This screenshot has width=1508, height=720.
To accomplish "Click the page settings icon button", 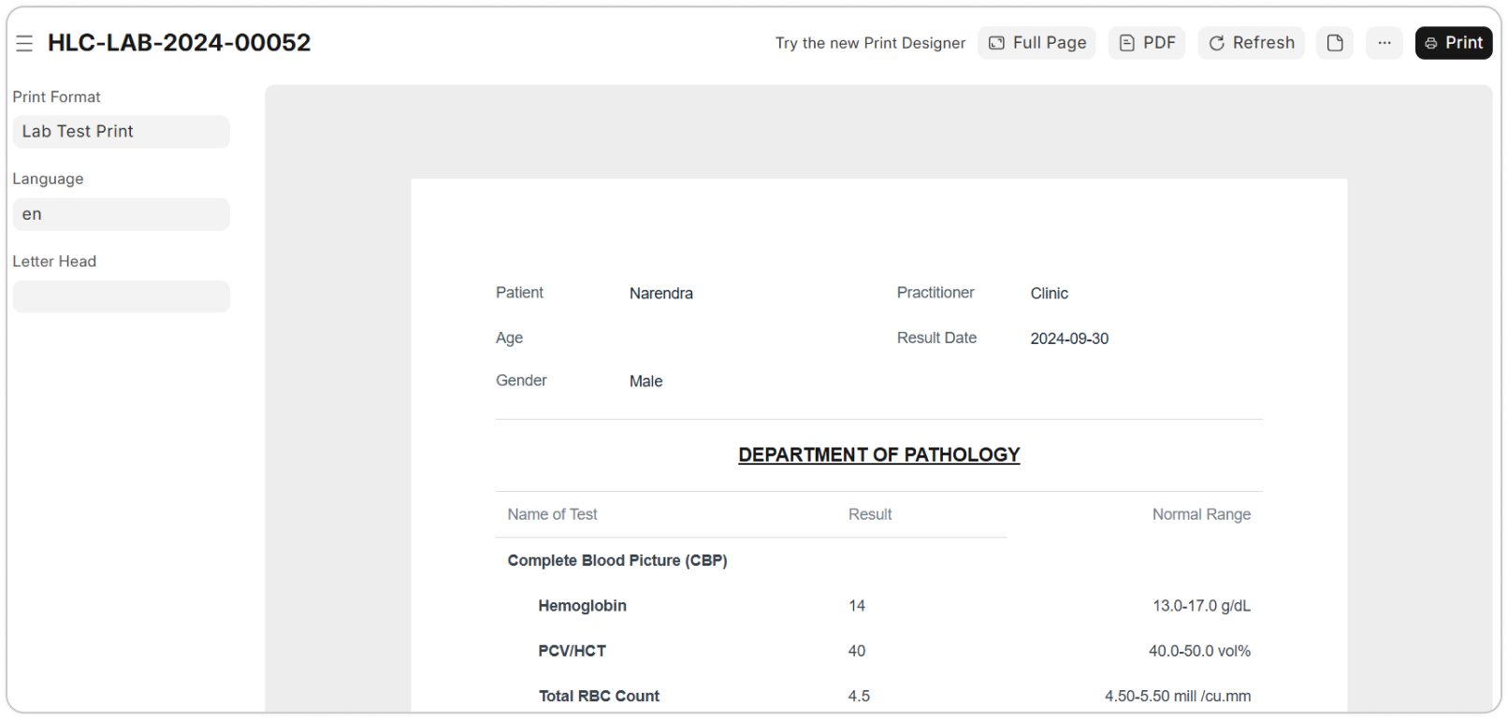I will click(x=1335, y=43).
